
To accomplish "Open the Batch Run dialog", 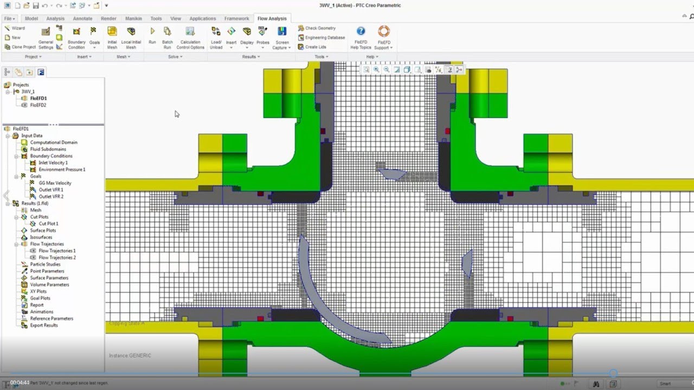I will click(168, 37).
